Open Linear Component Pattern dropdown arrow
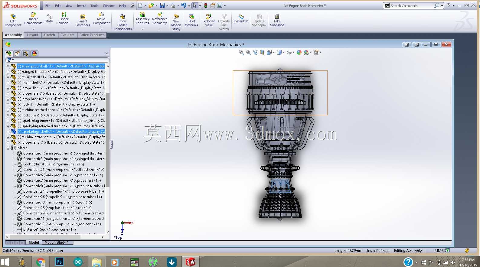Image resolution: width=480 pixels, height=267 pixels. click(x=64, y=29)
